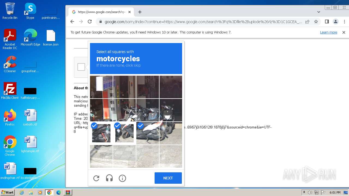Open captcha help info icon

coord(122,178)
